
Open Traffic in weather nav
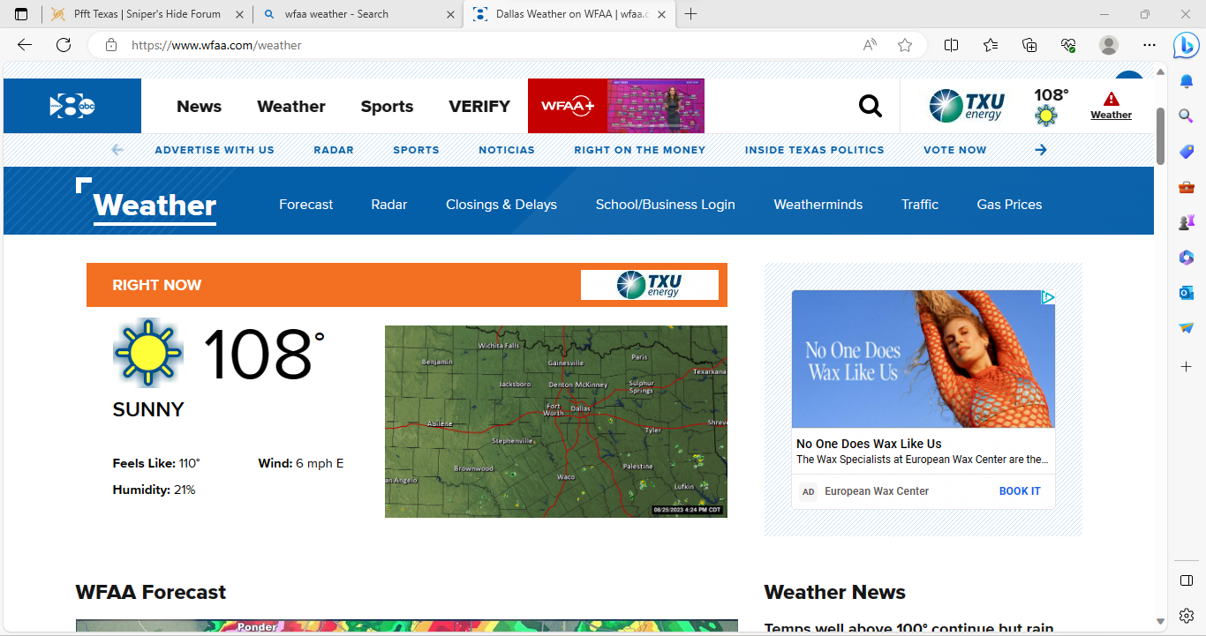pyautogui.click(x=920, y=205)
